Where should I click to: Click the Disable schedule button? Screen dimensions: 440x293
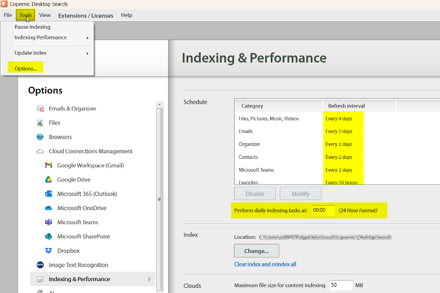[255, 194]
